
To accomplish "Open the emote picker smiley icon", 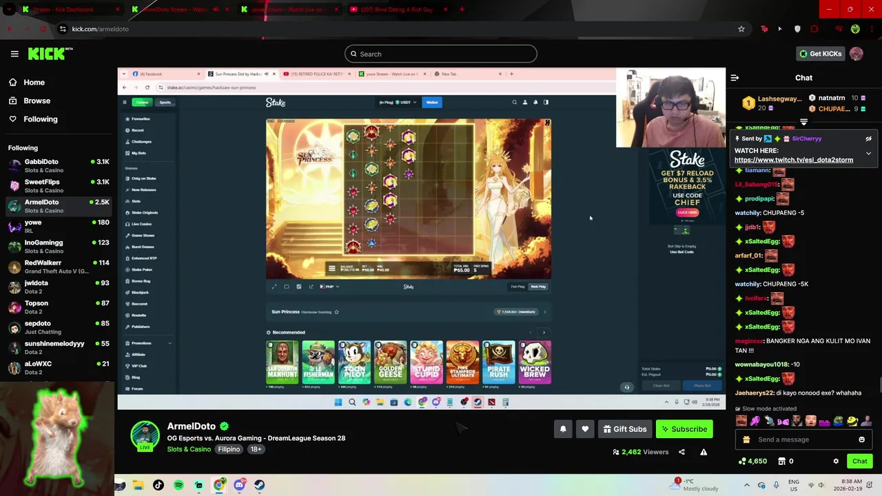I will click(x=861, y=440).
